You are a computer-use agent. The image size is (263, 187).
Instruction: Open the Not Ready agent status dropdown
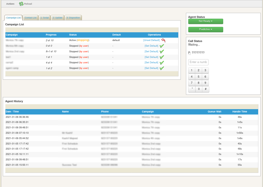(x=206, y=21)
